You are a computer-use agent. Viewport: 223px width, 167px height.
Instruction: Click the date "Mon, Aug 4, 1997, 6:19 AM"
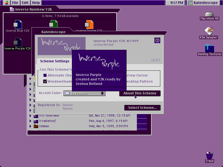tap(108, 121)
